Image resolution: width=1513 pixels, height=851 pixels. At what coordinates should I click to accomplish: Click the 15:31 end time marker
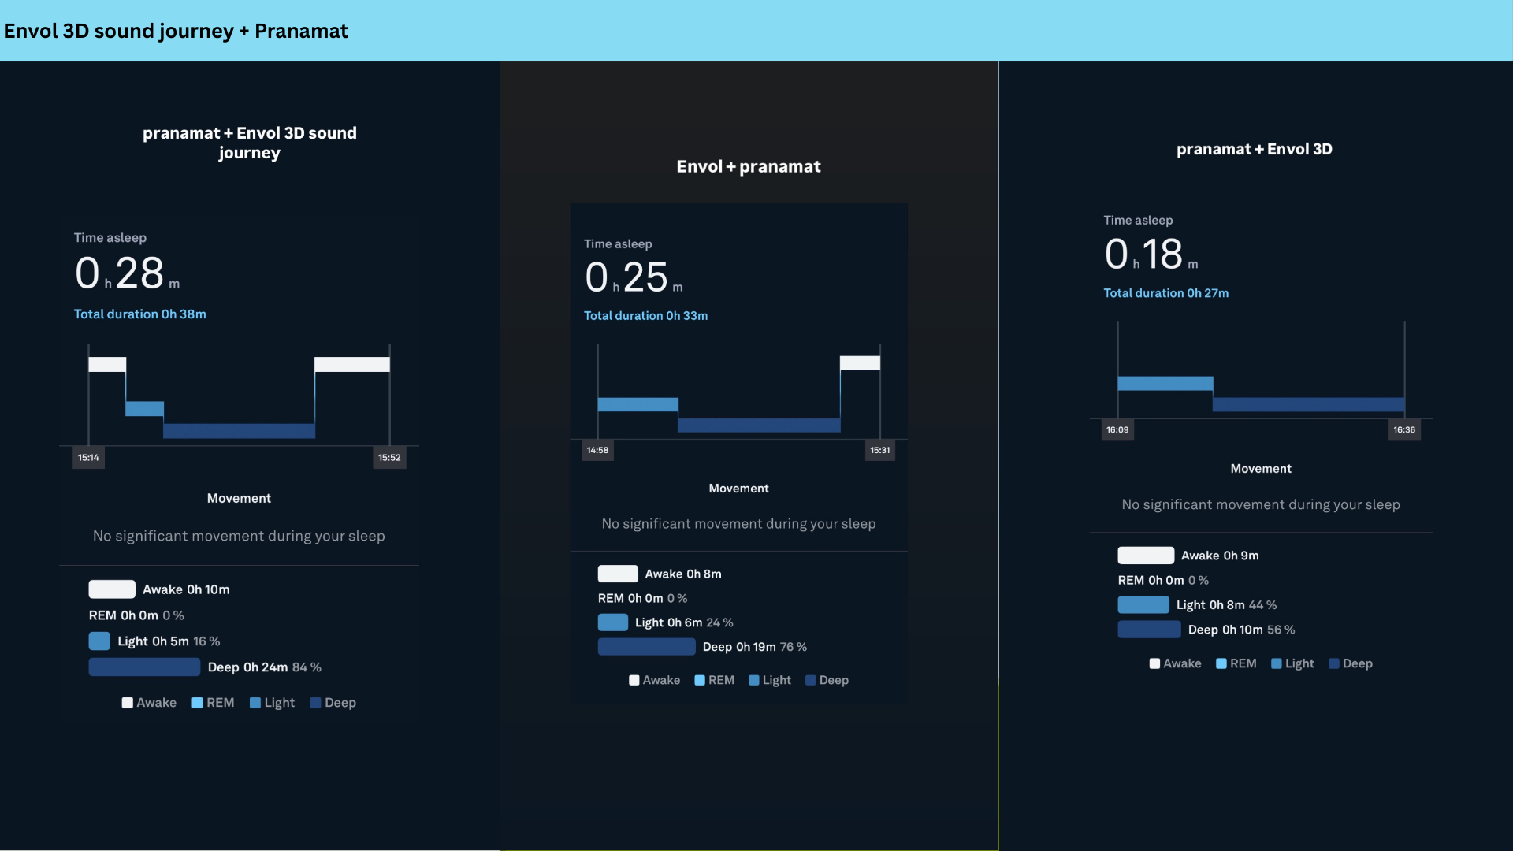click(879, 451)
